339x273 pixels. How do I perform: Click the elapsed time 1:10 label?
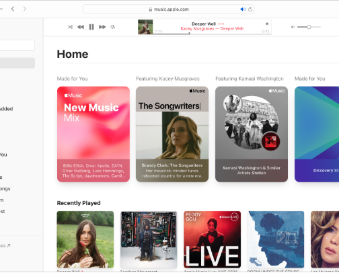[159, 32]
